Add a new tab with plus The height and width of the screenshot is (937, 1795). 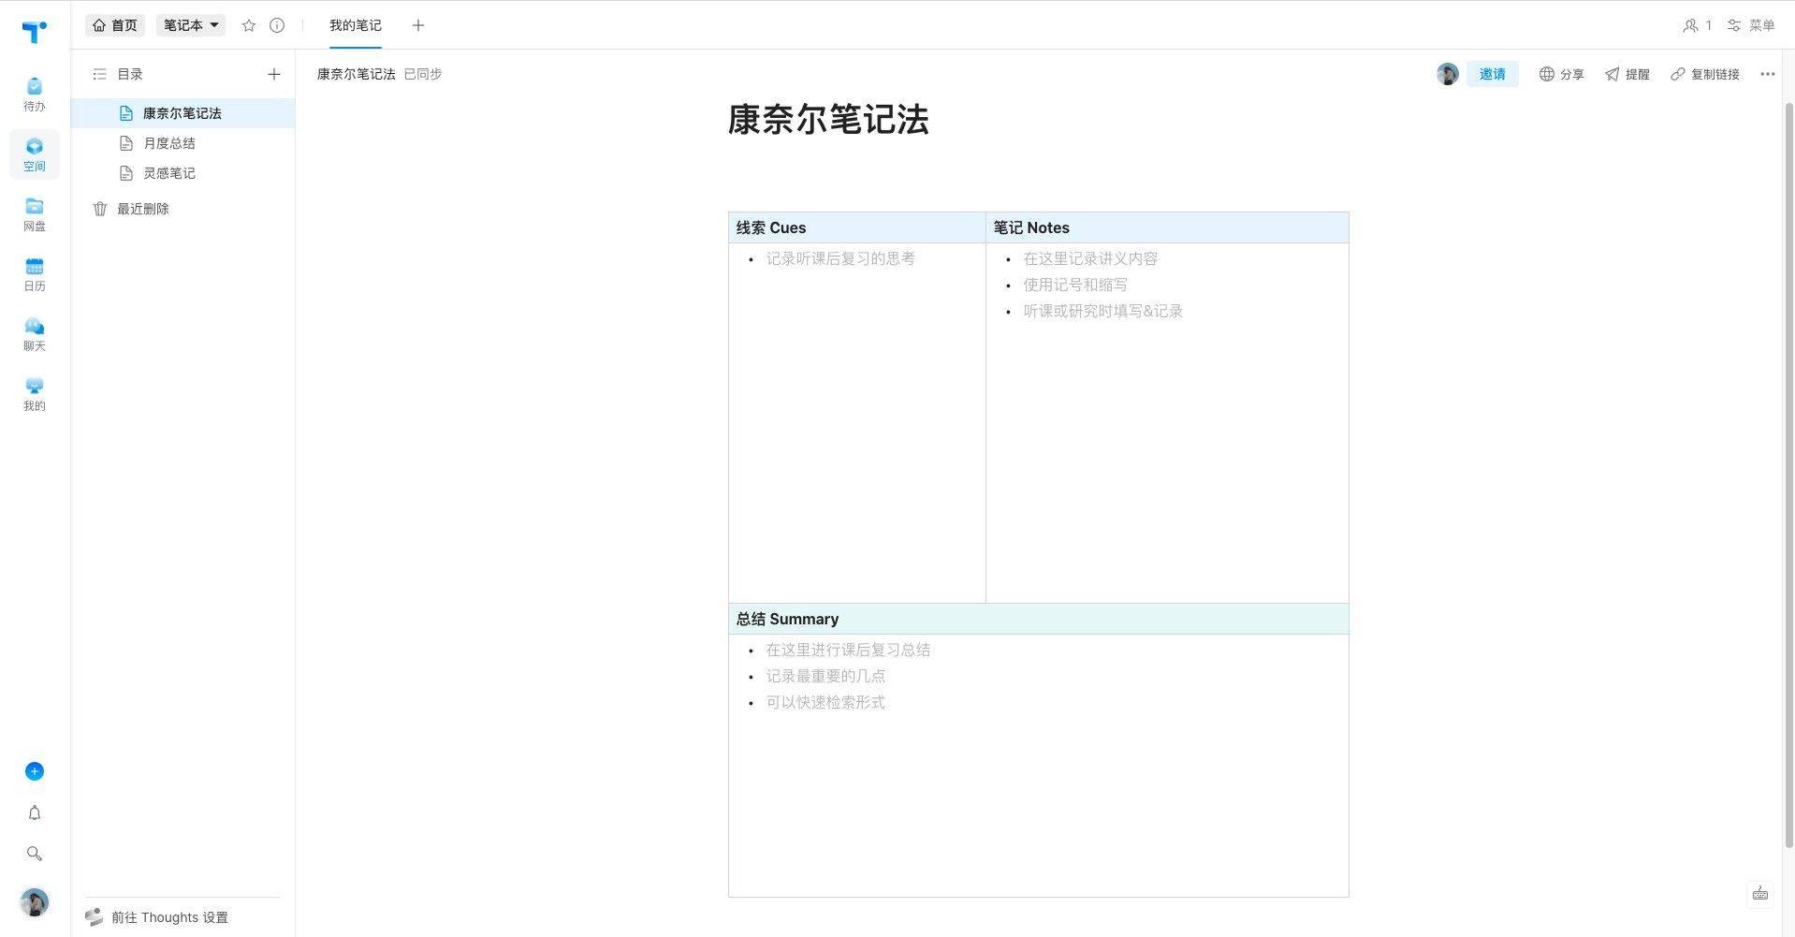[418, 25]
